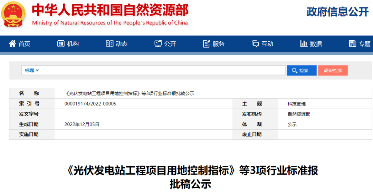This screenshot has height=192, width=373.
Task: Select index number 000019174/2022-00005
Action: coord(90,104)
